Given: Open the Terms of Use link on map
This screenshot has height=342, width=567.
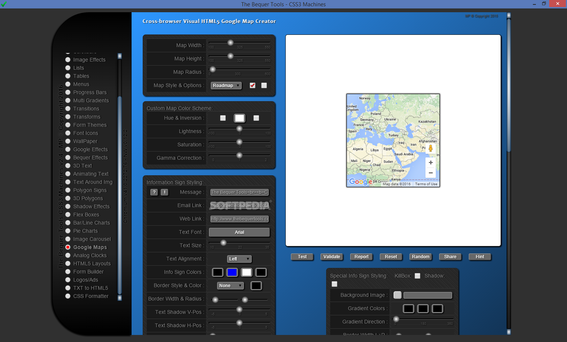Looking at the screenshot, I should [x=426, y=184].
